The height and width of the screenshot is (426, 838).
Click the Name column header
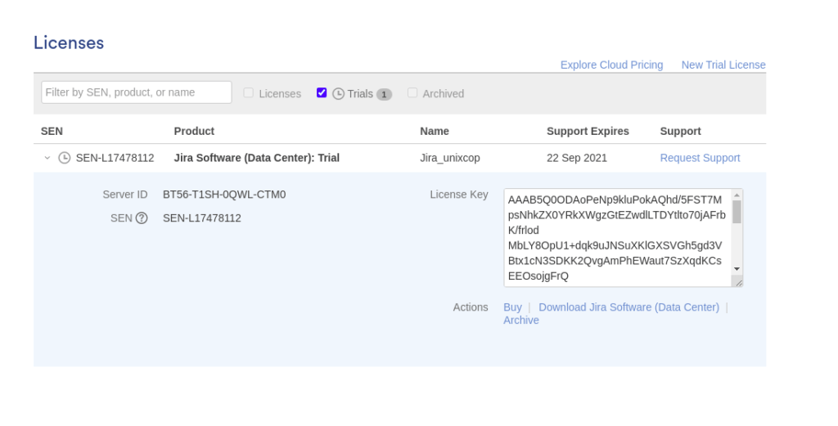tap(435, 132)
